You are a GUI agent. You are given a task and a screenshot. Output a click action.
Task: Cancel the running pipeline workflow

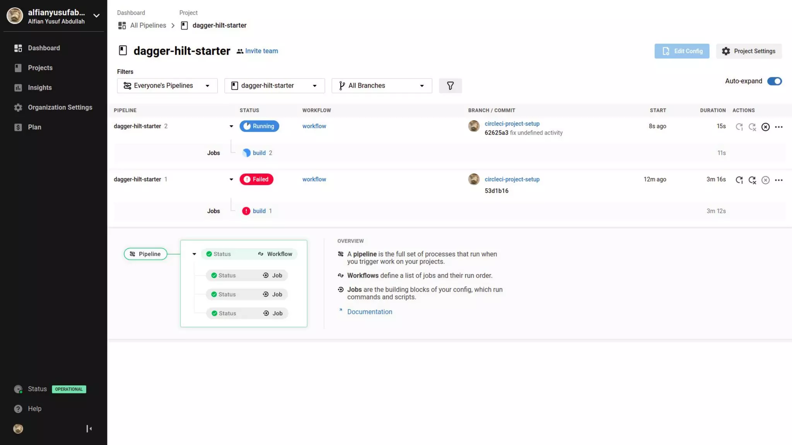pos(765,127)
